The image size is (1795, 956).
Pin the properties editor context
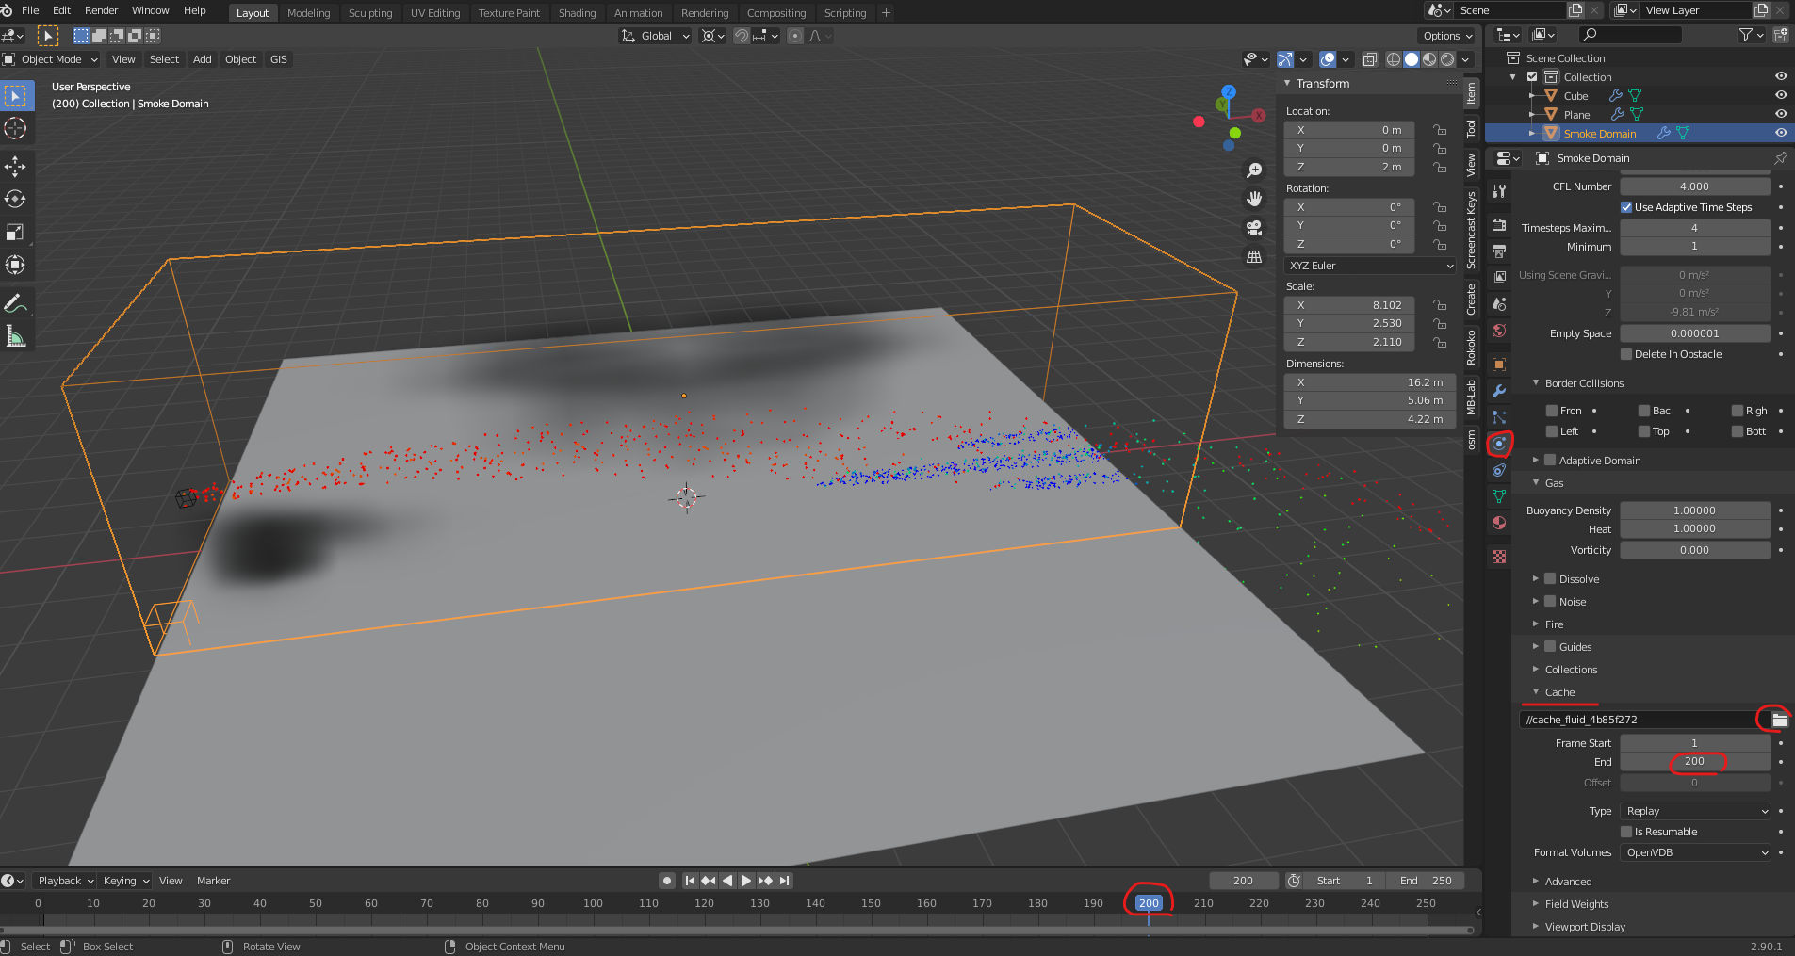1780,158
